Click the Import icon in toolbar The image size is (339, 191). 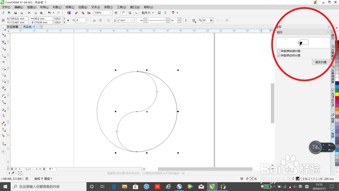tap(76, 13)
